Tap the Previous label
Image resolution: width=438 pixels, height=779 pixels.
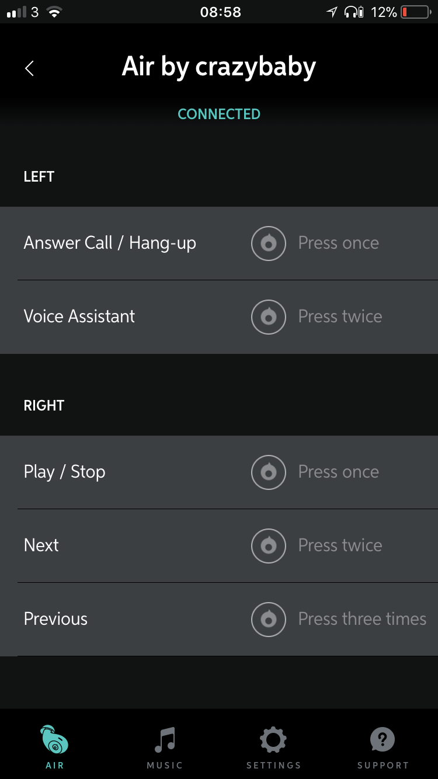click(55, 619)
